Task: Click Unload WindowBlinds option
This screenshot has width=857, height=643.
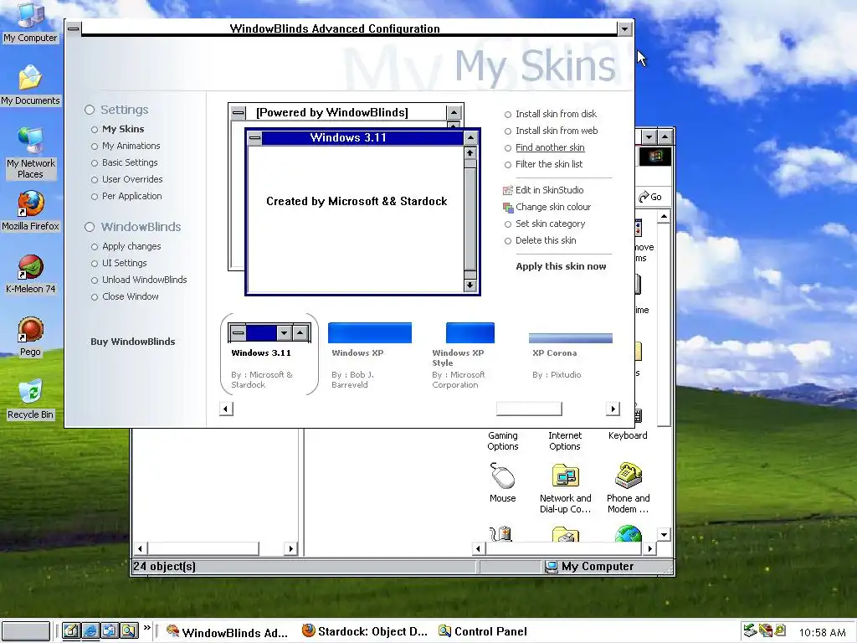Action: tap(144, 280)
